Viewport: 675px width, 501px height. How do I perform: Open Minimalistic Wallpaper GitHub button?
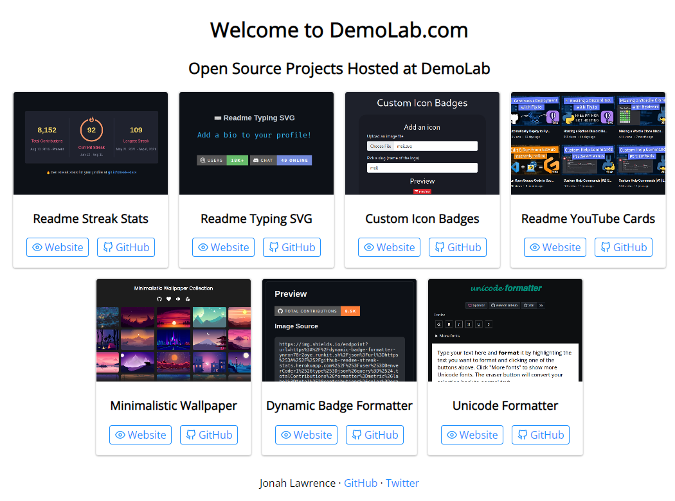(208, 435)
